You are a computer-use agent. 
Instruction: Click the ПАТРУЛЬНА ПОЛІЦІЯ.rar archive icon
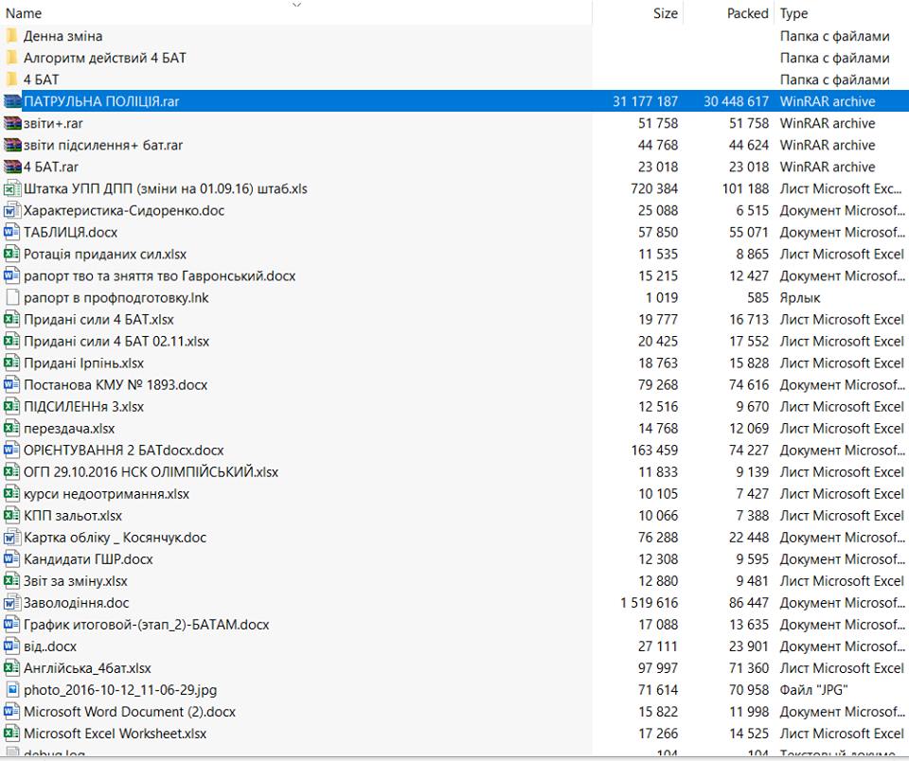click(x=12, y=101)
